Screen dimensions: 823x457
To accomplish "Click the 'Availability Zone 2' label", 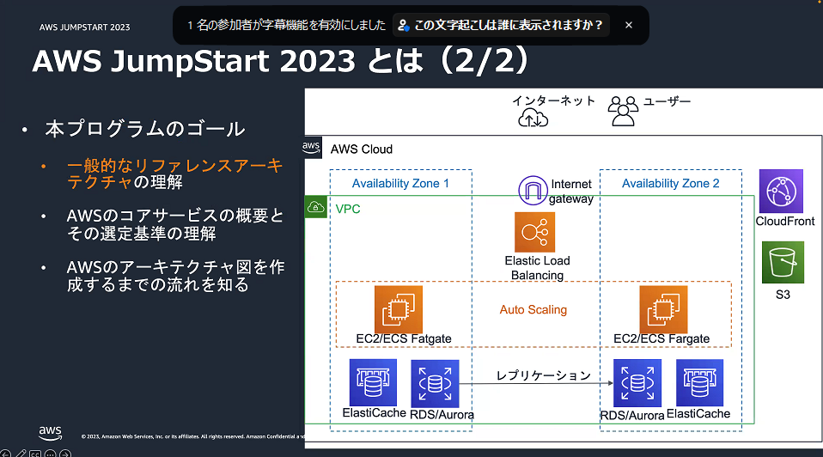I will [671, 183].
